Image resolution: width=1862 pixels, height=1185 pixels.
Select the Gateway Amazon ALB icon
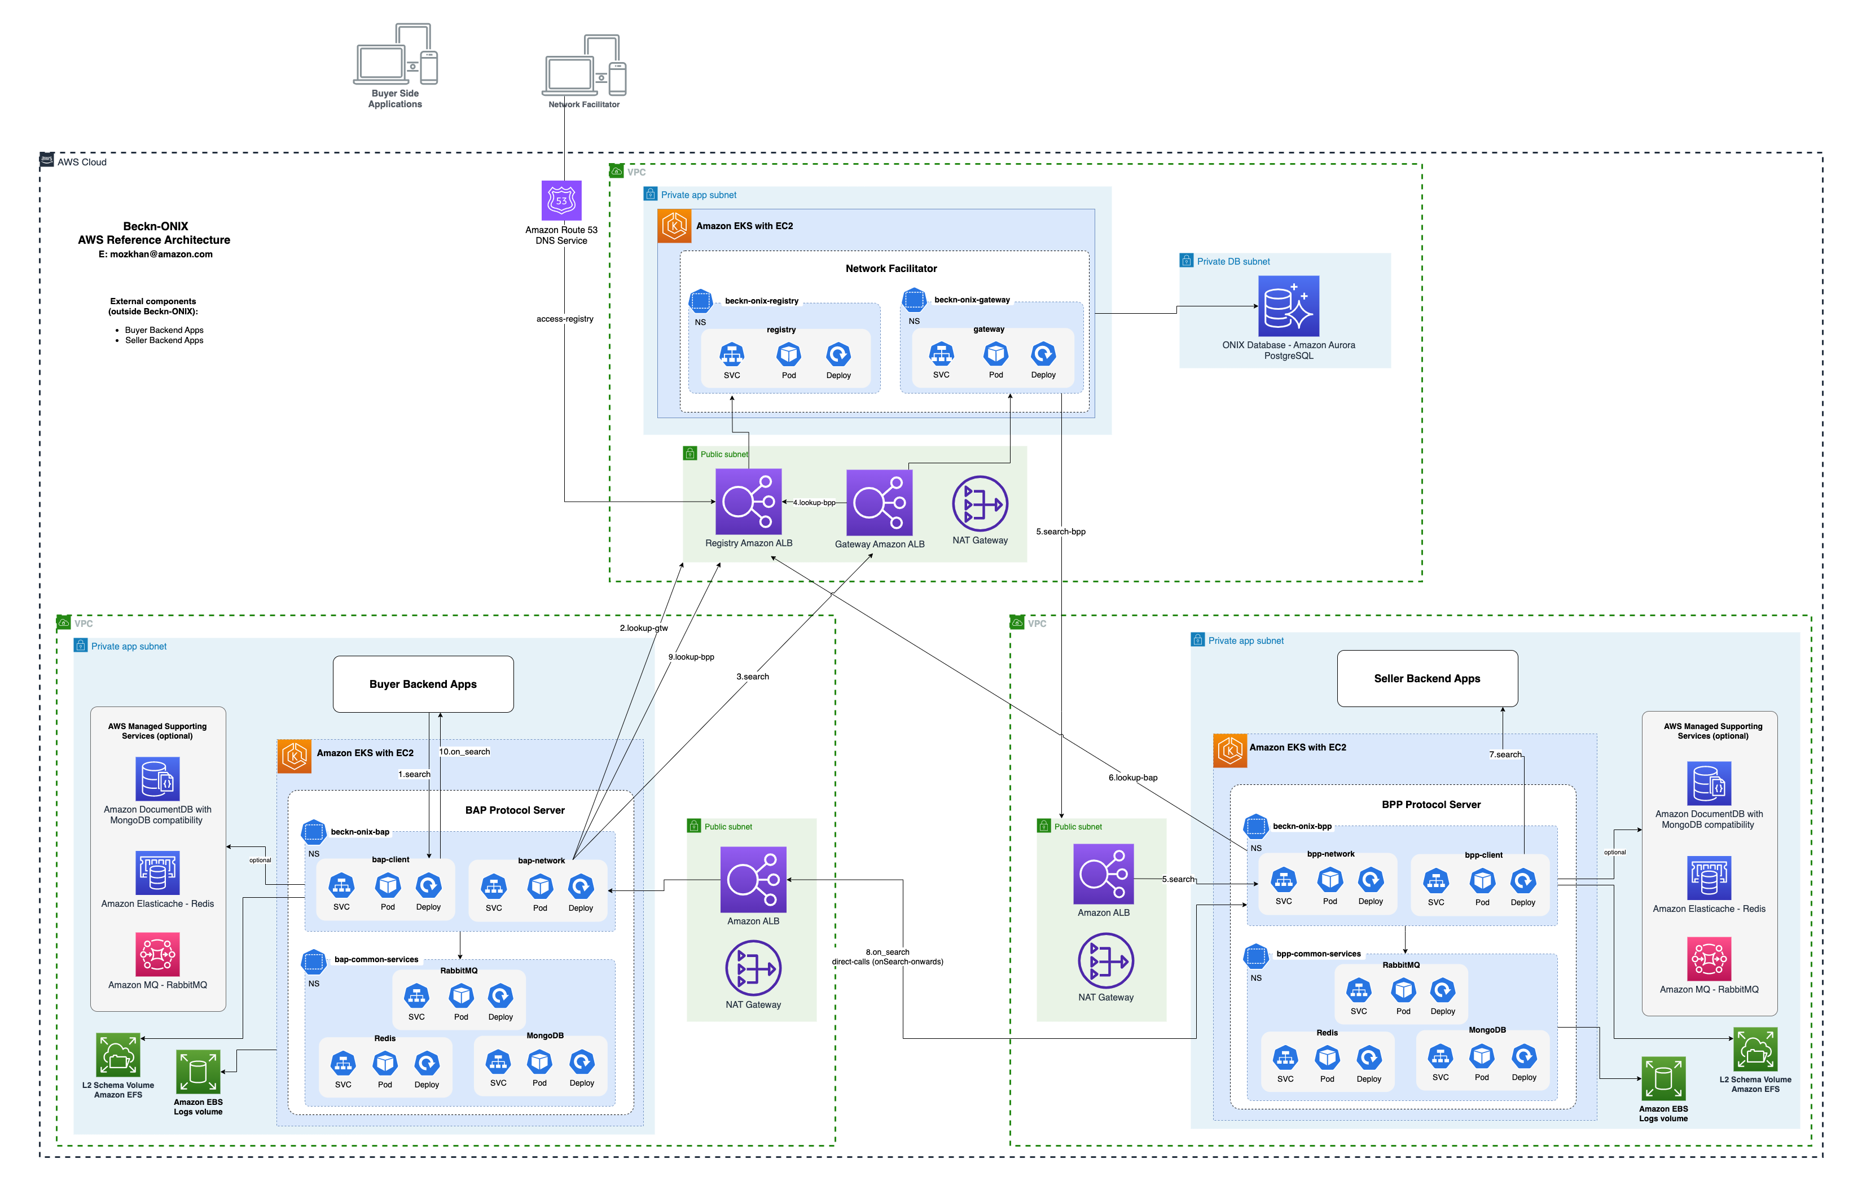(x=879, y=503)
